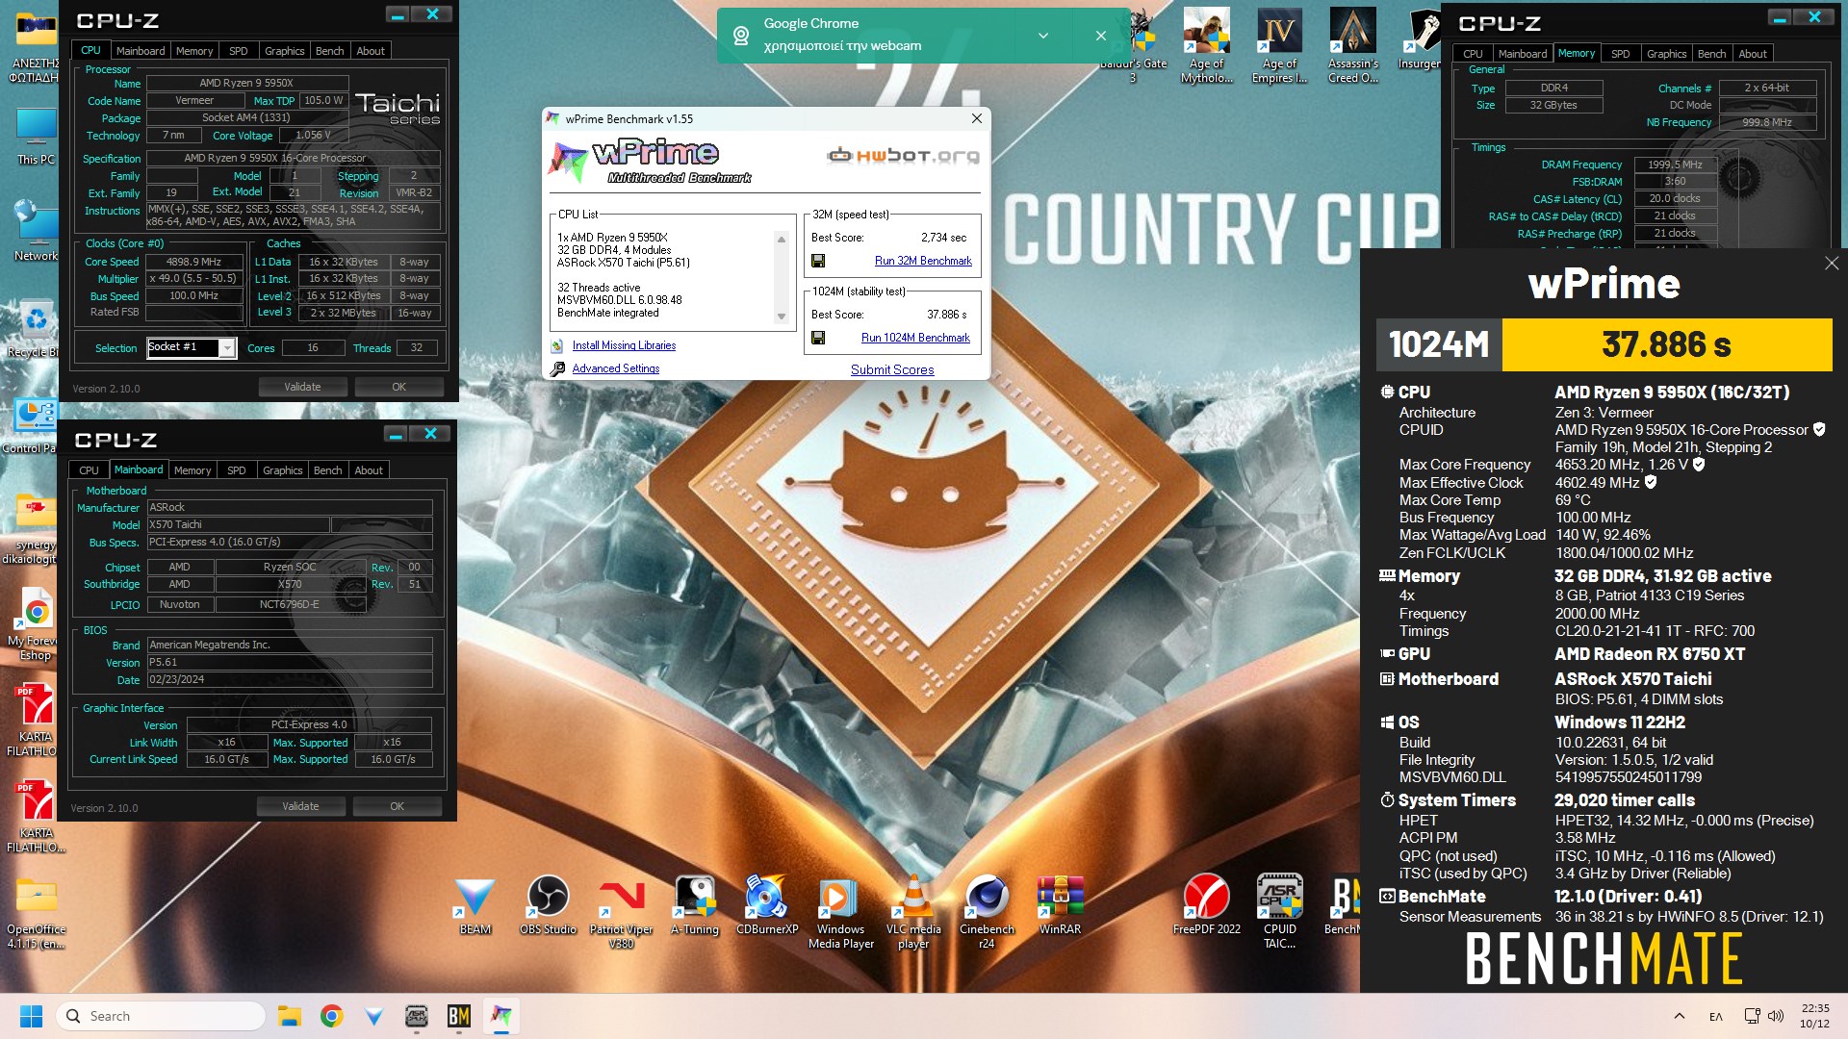This screenshot has height=1039, width=1848.
Task: Open Bench tab in top-left CPU-Z
Action: pyautogui.click(x=330, y=51)
